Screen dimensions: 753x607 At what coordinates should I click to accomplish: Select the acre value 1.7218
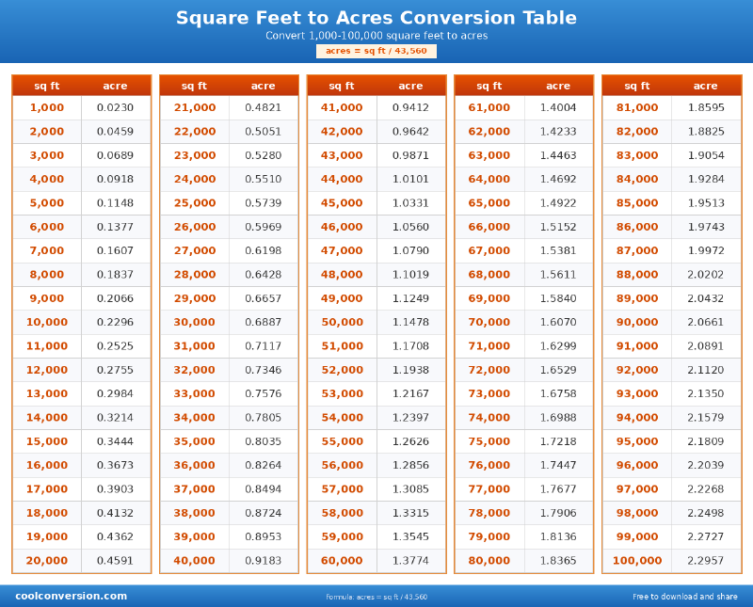click(x=558, y=441)
